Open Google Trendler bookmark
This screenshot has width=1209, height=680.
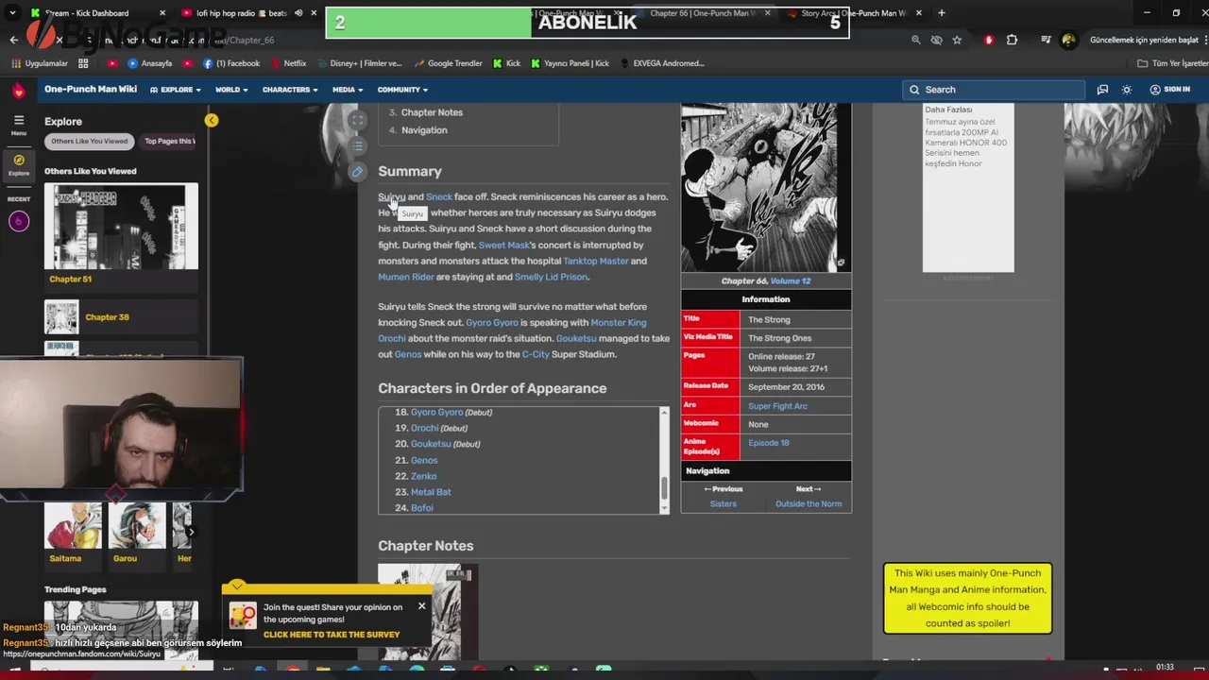(x=448, y=63)
